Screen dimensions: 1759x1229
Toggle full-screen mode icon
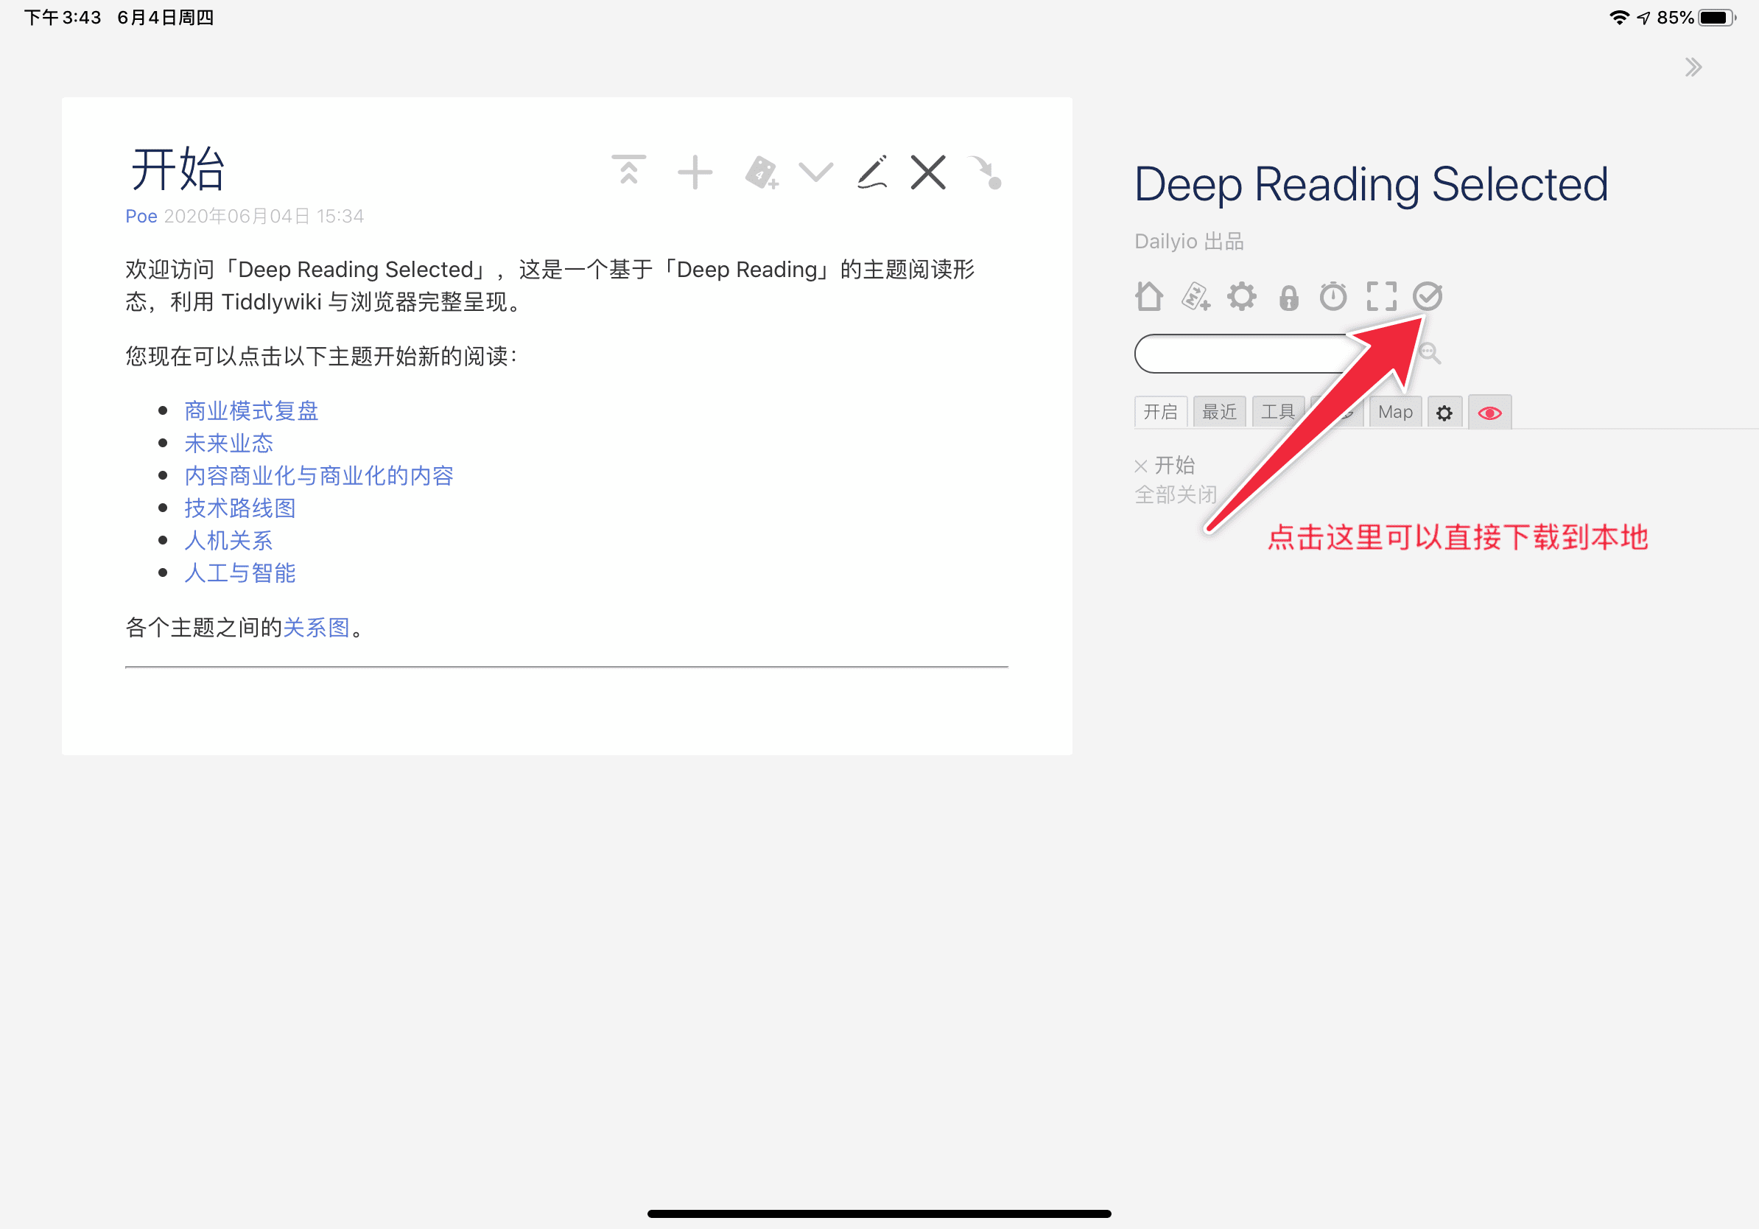[1381, 295]
